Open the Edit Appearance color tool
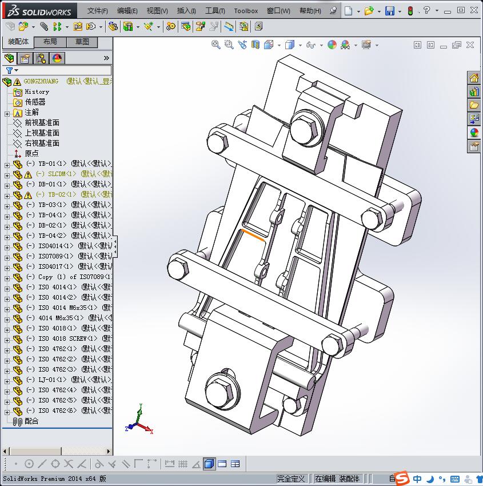This screenshot has width=483, height=486. [332, 45]
